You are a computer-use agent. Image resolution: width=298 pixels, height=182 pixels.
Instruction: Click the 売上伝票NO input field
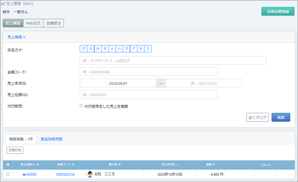point(149,95)
